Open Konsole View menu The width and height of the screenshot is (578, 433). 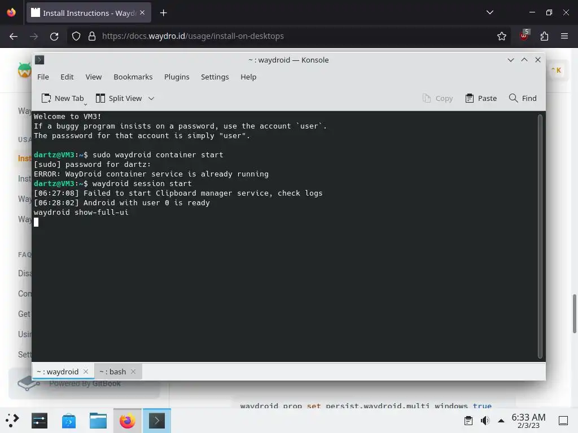coord(94,77)
